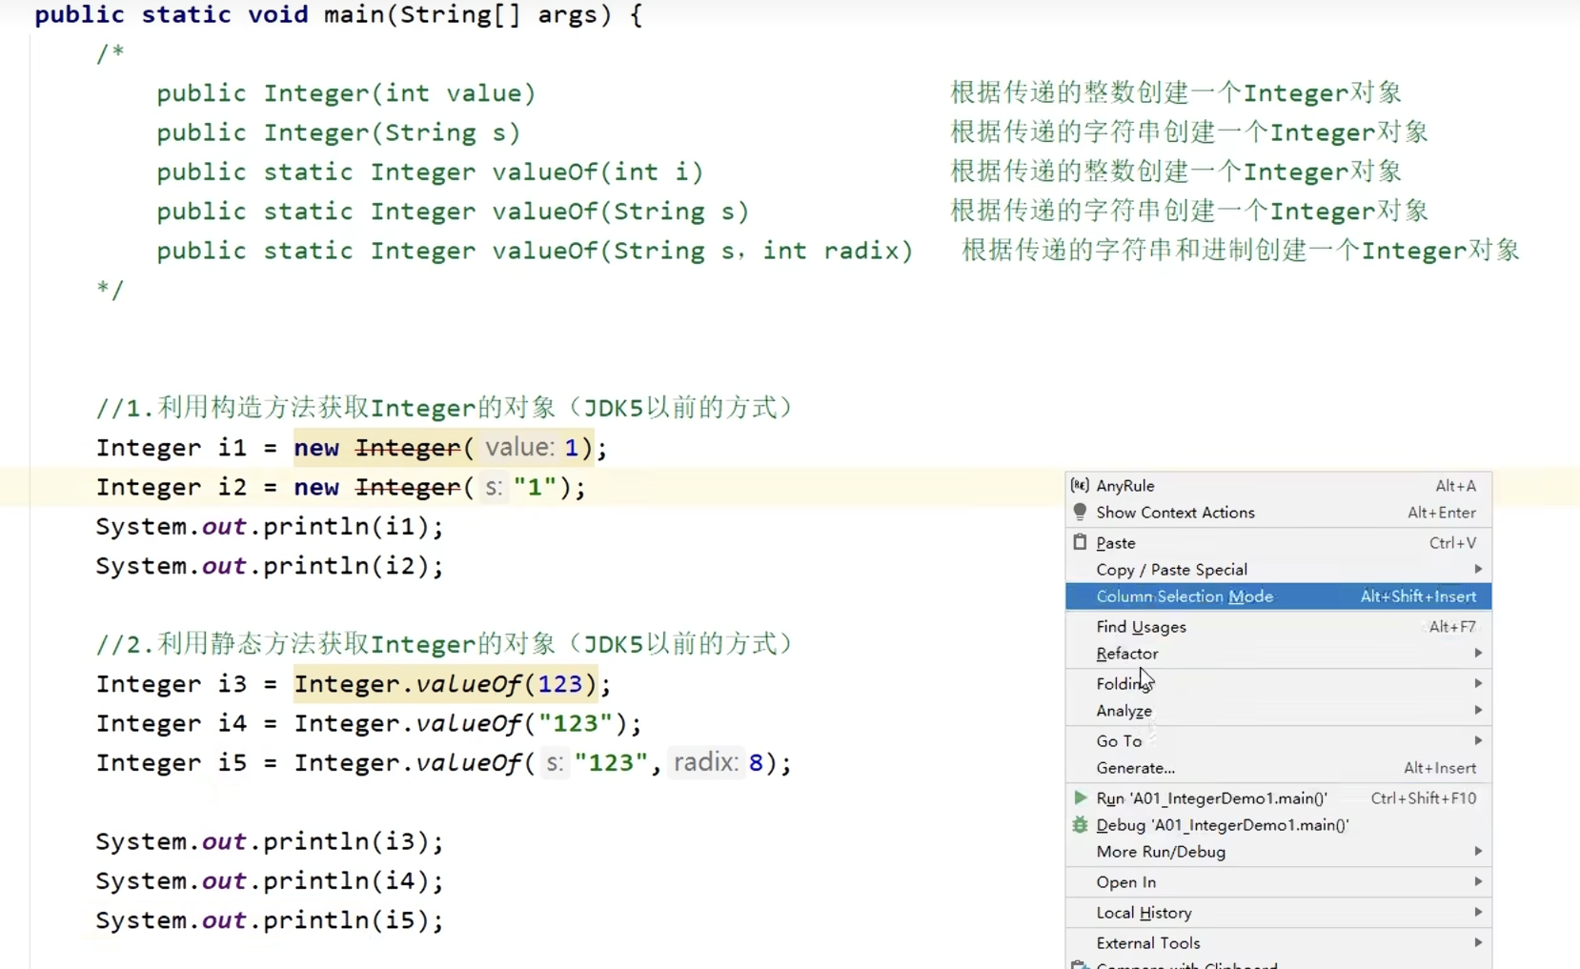Open the External Tools submenu
The image size is (1580, 969).
click(1147, 943)
